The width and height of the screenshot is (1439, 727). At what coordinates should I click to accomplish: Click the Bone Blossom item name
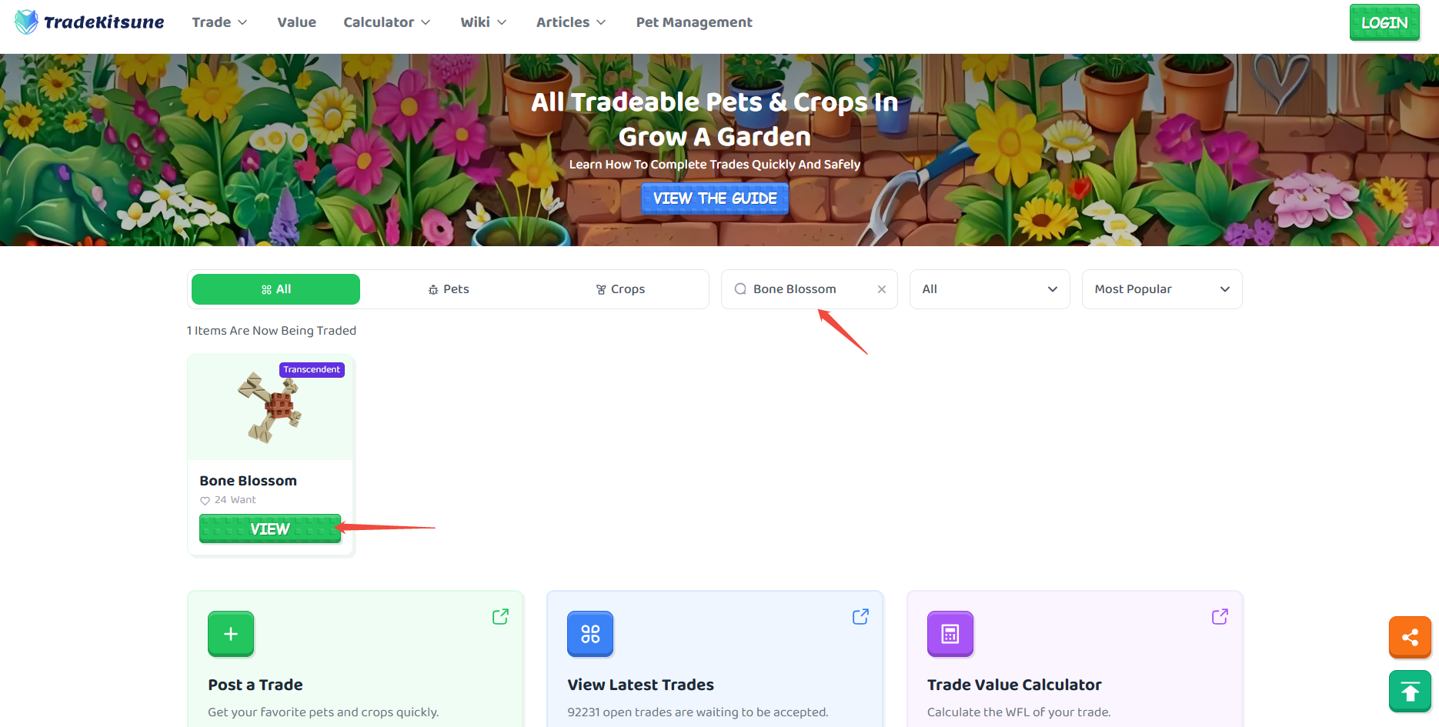pos(248,481)
